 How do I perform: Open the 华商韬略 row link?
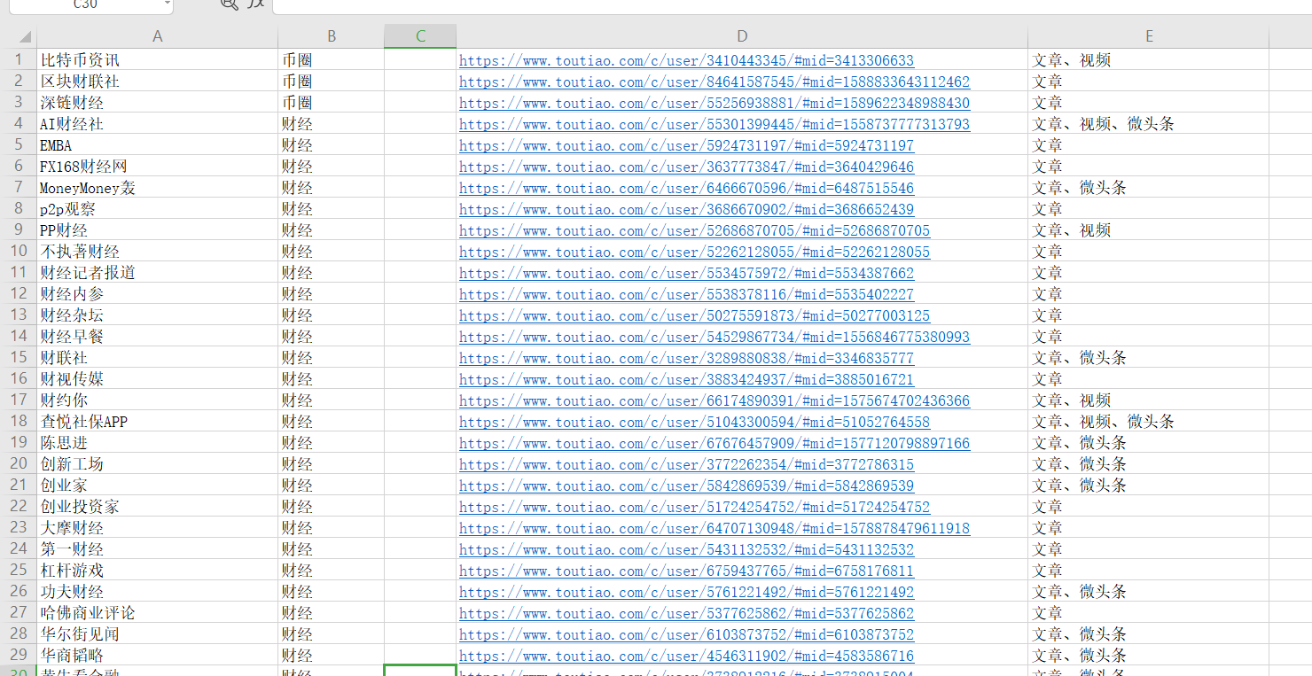(x=686, y=656)
